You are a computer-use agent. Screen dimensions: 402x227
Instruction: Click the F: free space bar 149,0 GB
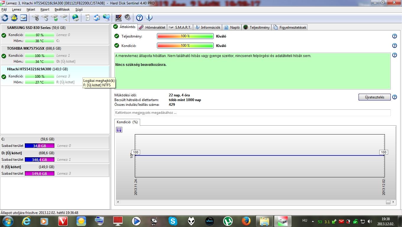tap(40, 174)
